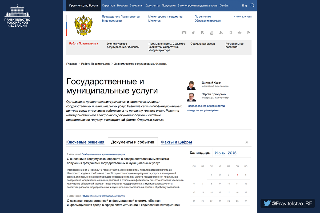Open Министры link
Image resolution: width=320 pixels, height=213 pixels.
click(155, 21)
